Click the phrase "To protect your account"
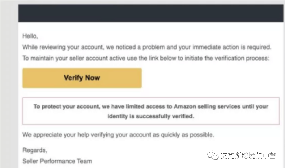The height and width of the screenshot is (168, 285). point(66,107)
